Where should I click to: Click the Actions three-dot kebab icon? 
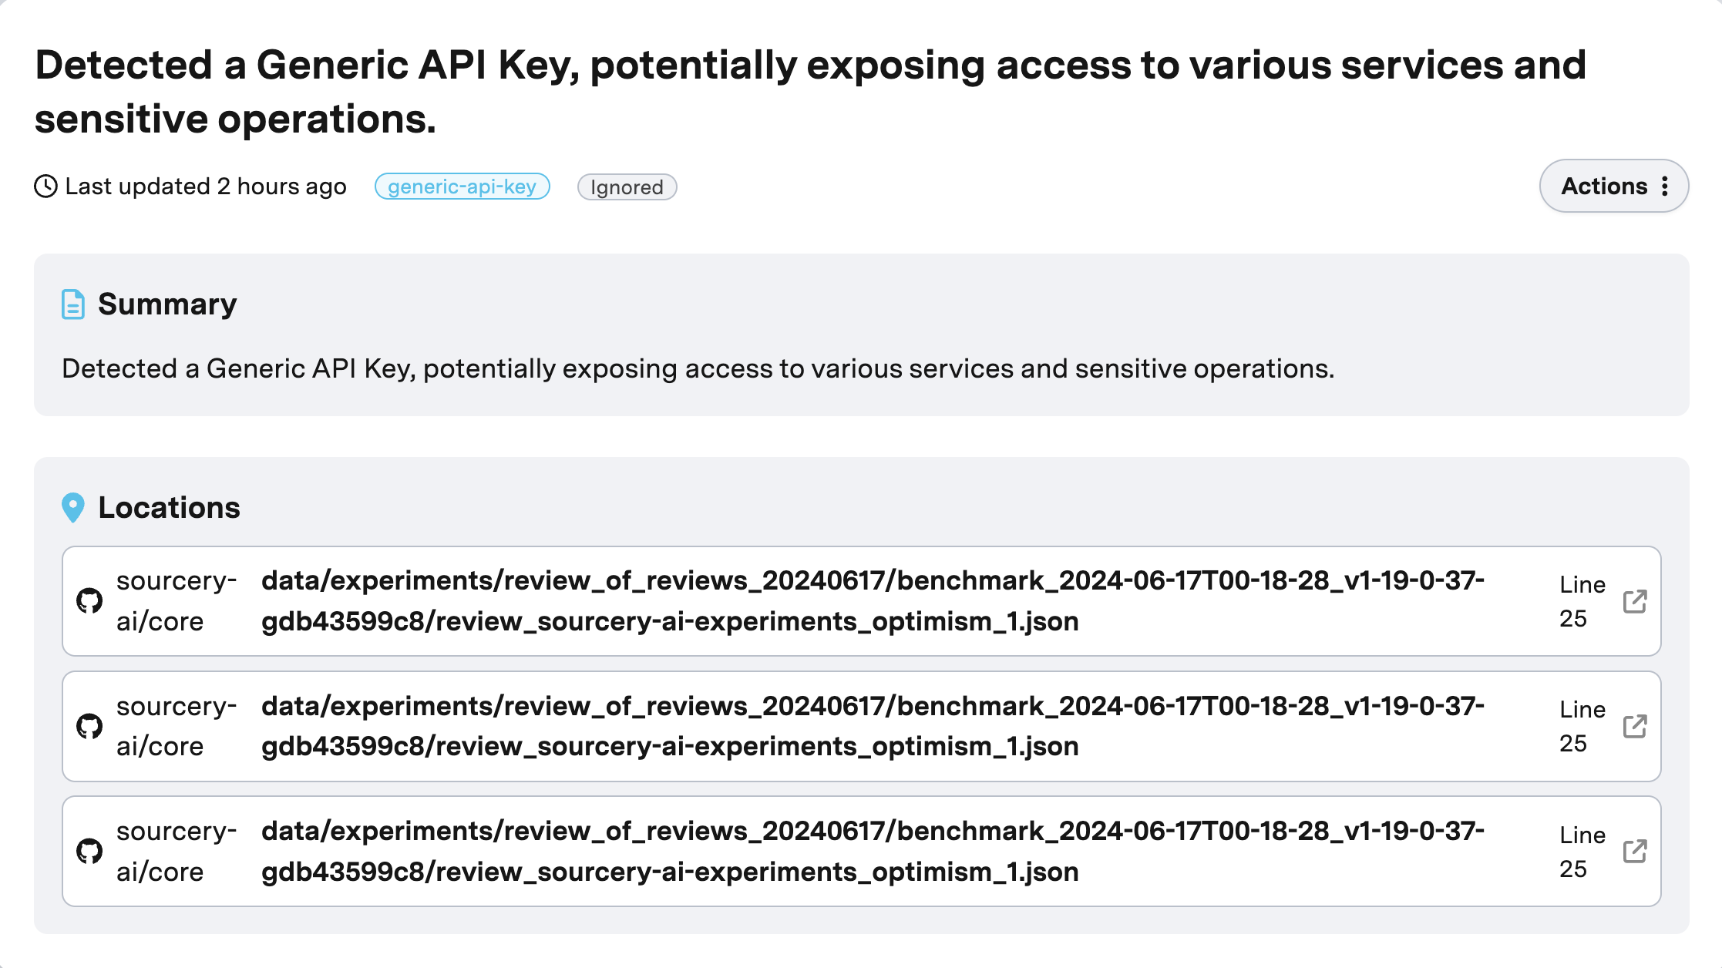point(1665,187)
